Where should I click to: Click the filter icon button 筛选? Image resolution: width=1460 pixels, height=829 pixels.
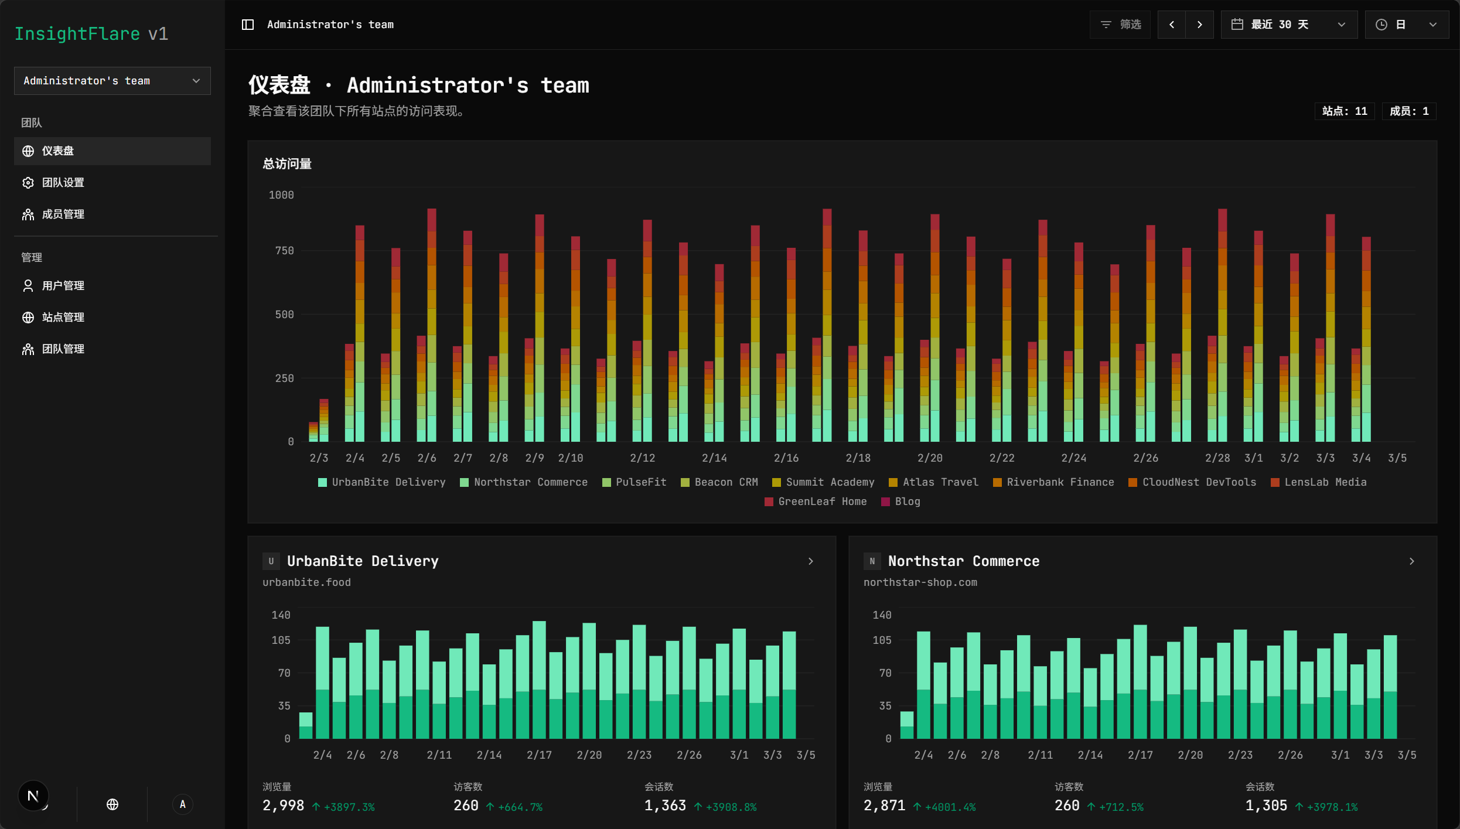click(1120, 25)
